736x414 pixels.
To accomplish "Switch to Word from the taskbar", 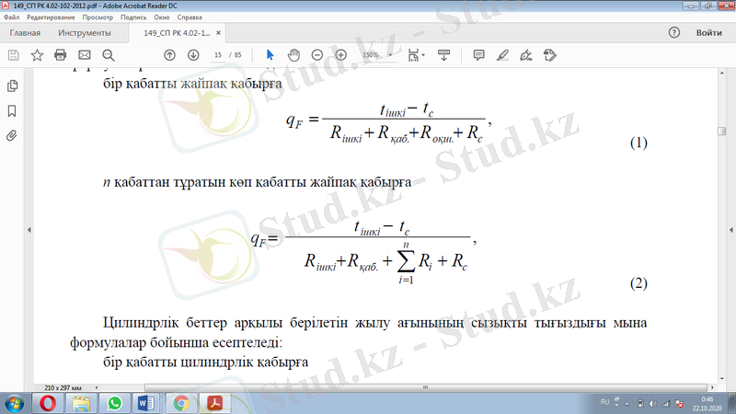I will tap(146, 403).
